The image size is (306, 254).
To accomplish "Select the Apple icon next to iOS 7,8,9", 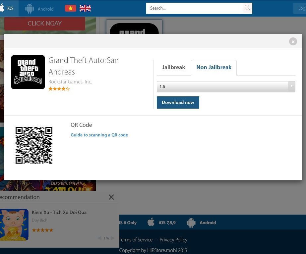I will pos(151,223).
